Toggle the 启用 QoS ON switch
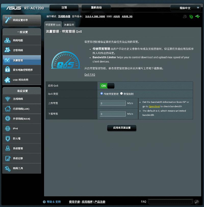 pos(107,86)
